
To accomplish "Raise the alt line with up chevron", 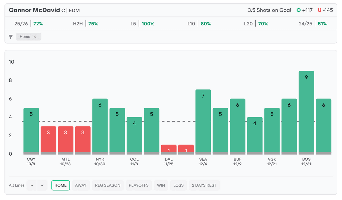I will coord(32,185).
